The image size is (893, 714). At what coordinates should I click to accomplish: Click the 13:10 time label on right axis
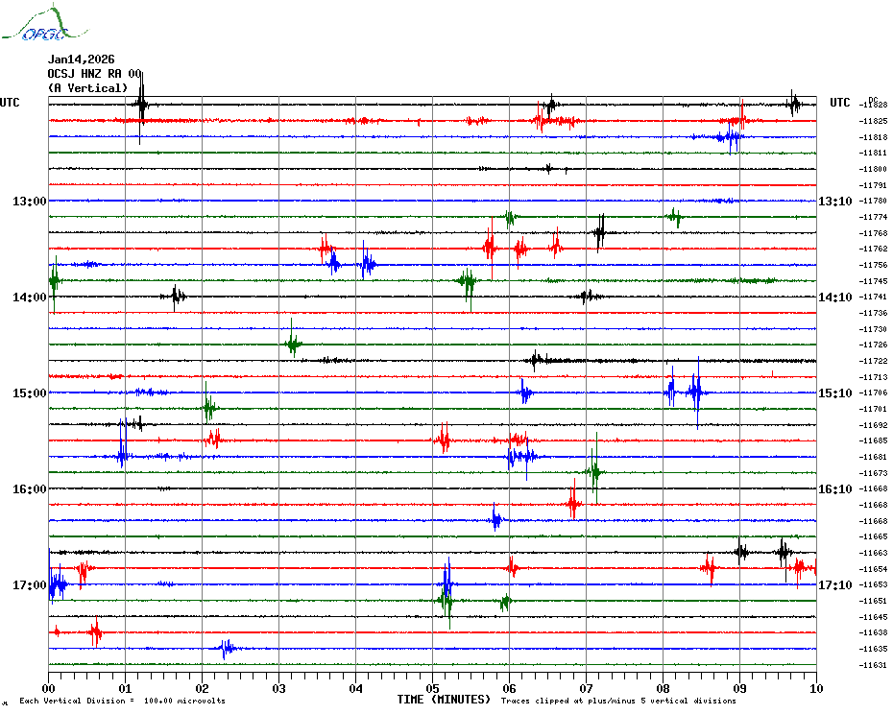tap(834, 202)
